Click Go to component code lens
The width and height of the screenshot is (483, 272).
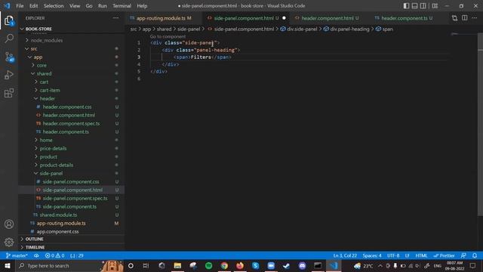pos(168,36)
